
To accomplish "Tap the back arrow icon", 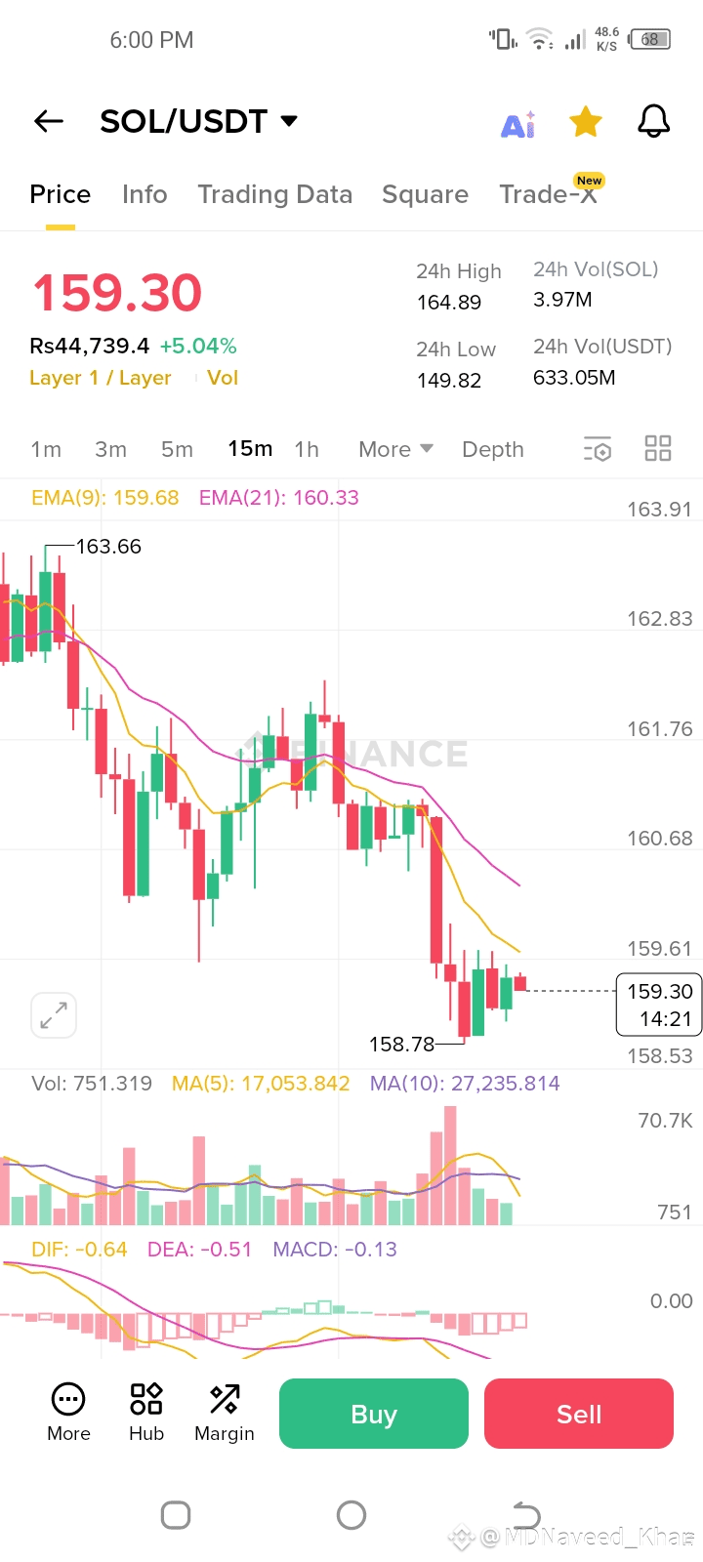I will pyautogui.click(x=49, y=121).
